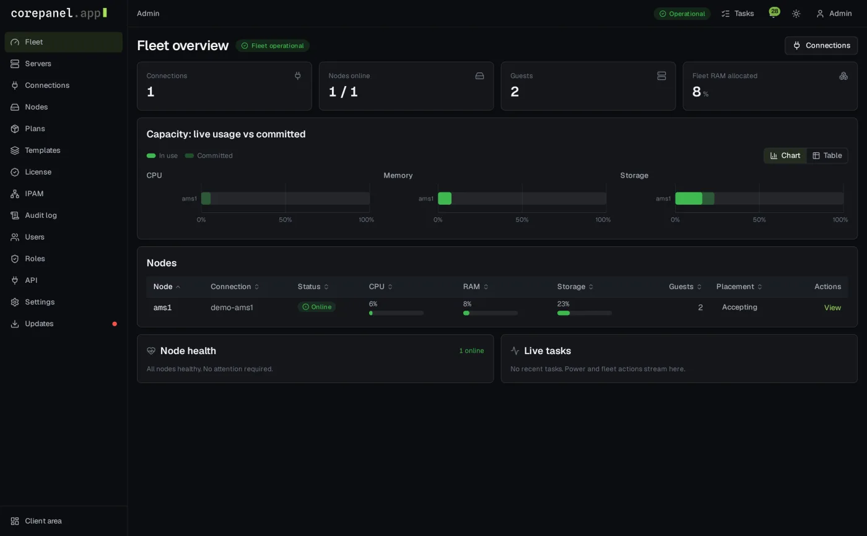This screenshot has height=536, width=867.
Task: Sort nodes table by Placement column
Action: [739, 287]
